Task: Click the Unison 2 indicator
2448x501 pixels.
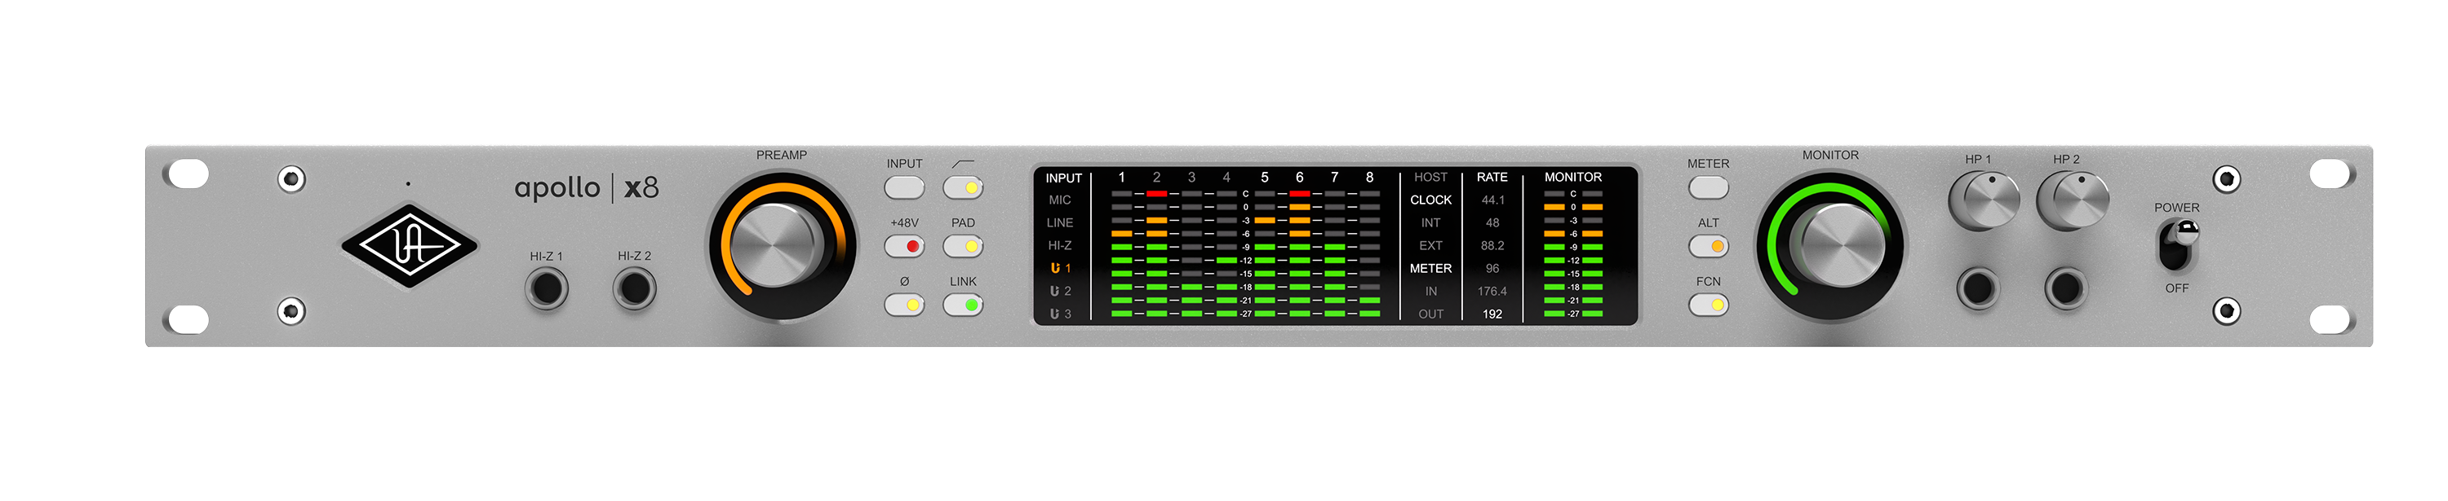Action: point(1061,292)
